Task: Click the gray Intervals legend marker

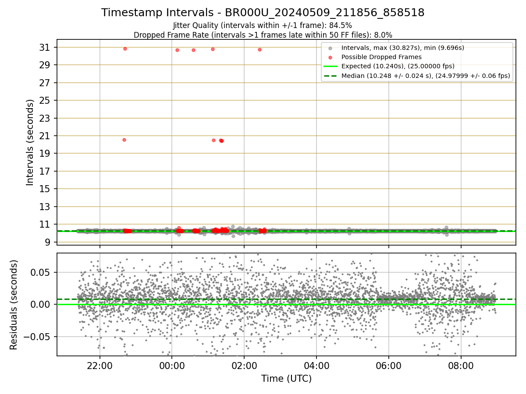Action: [330, 48]
